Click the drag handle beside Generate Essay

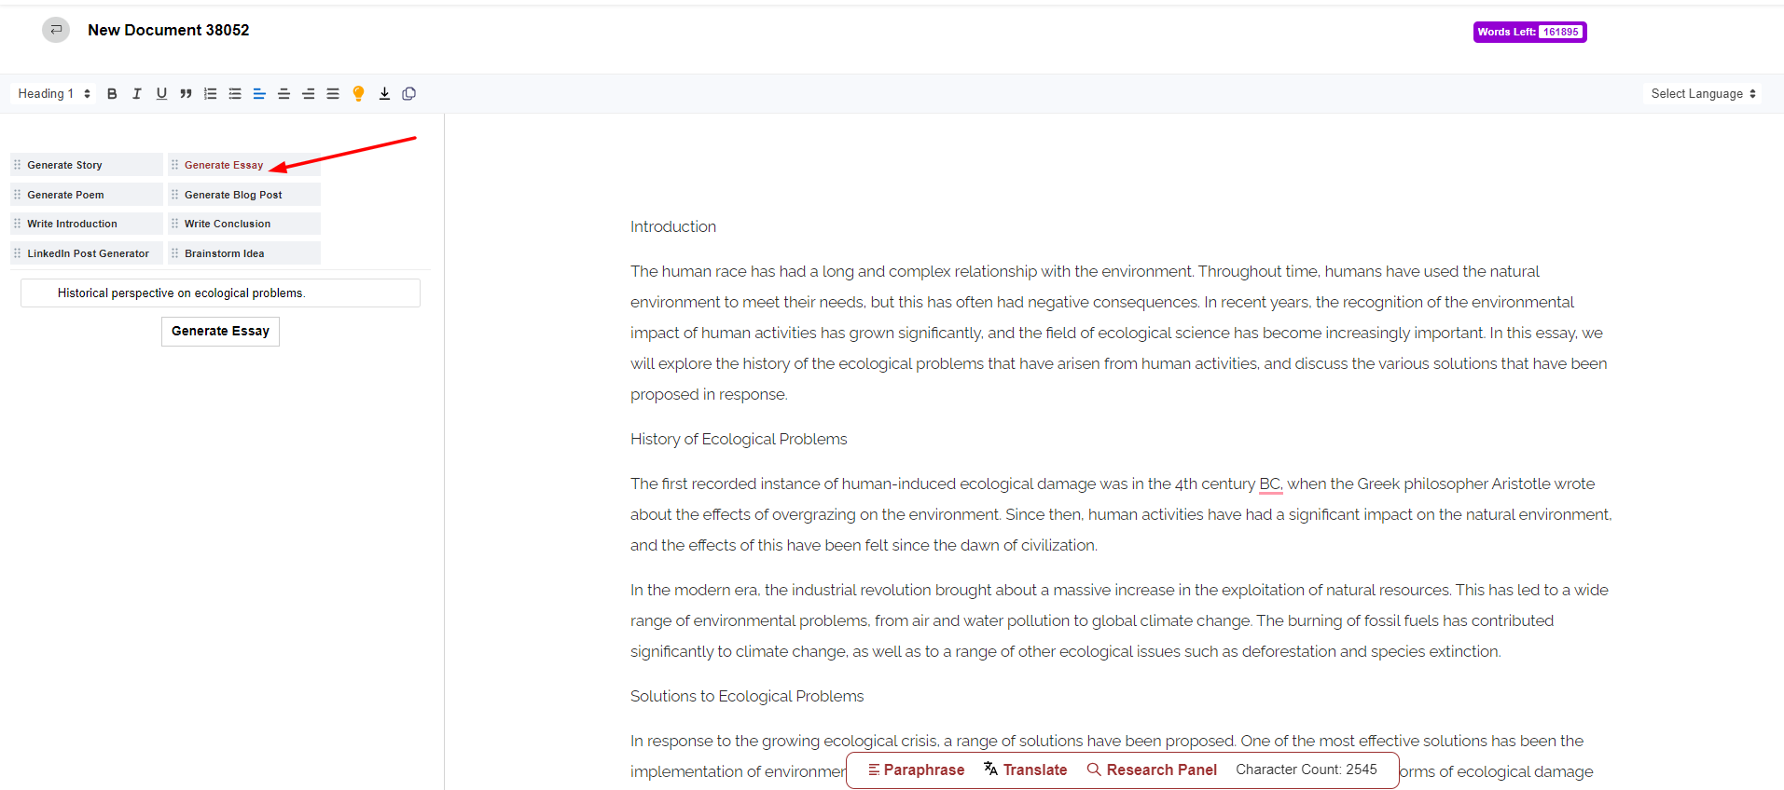click(174, 165)
